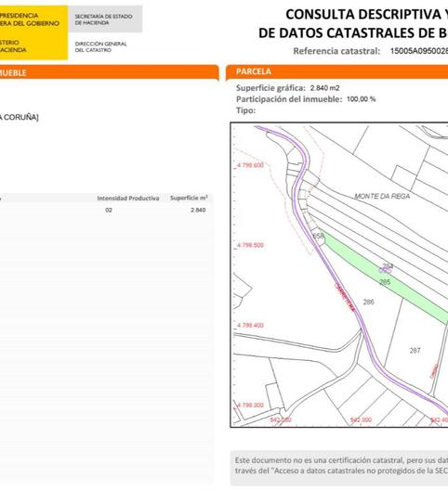
Task: Click the 4.798.600 coordinate label
Action: tap(250, 165)
